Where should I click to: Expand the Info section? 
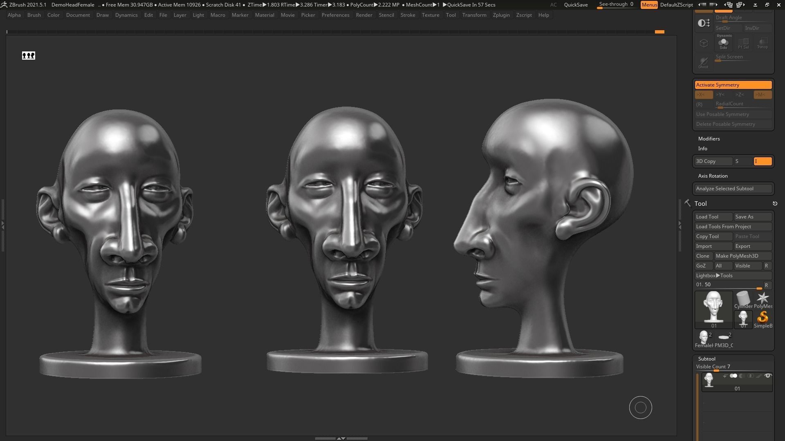click(702, 149)
